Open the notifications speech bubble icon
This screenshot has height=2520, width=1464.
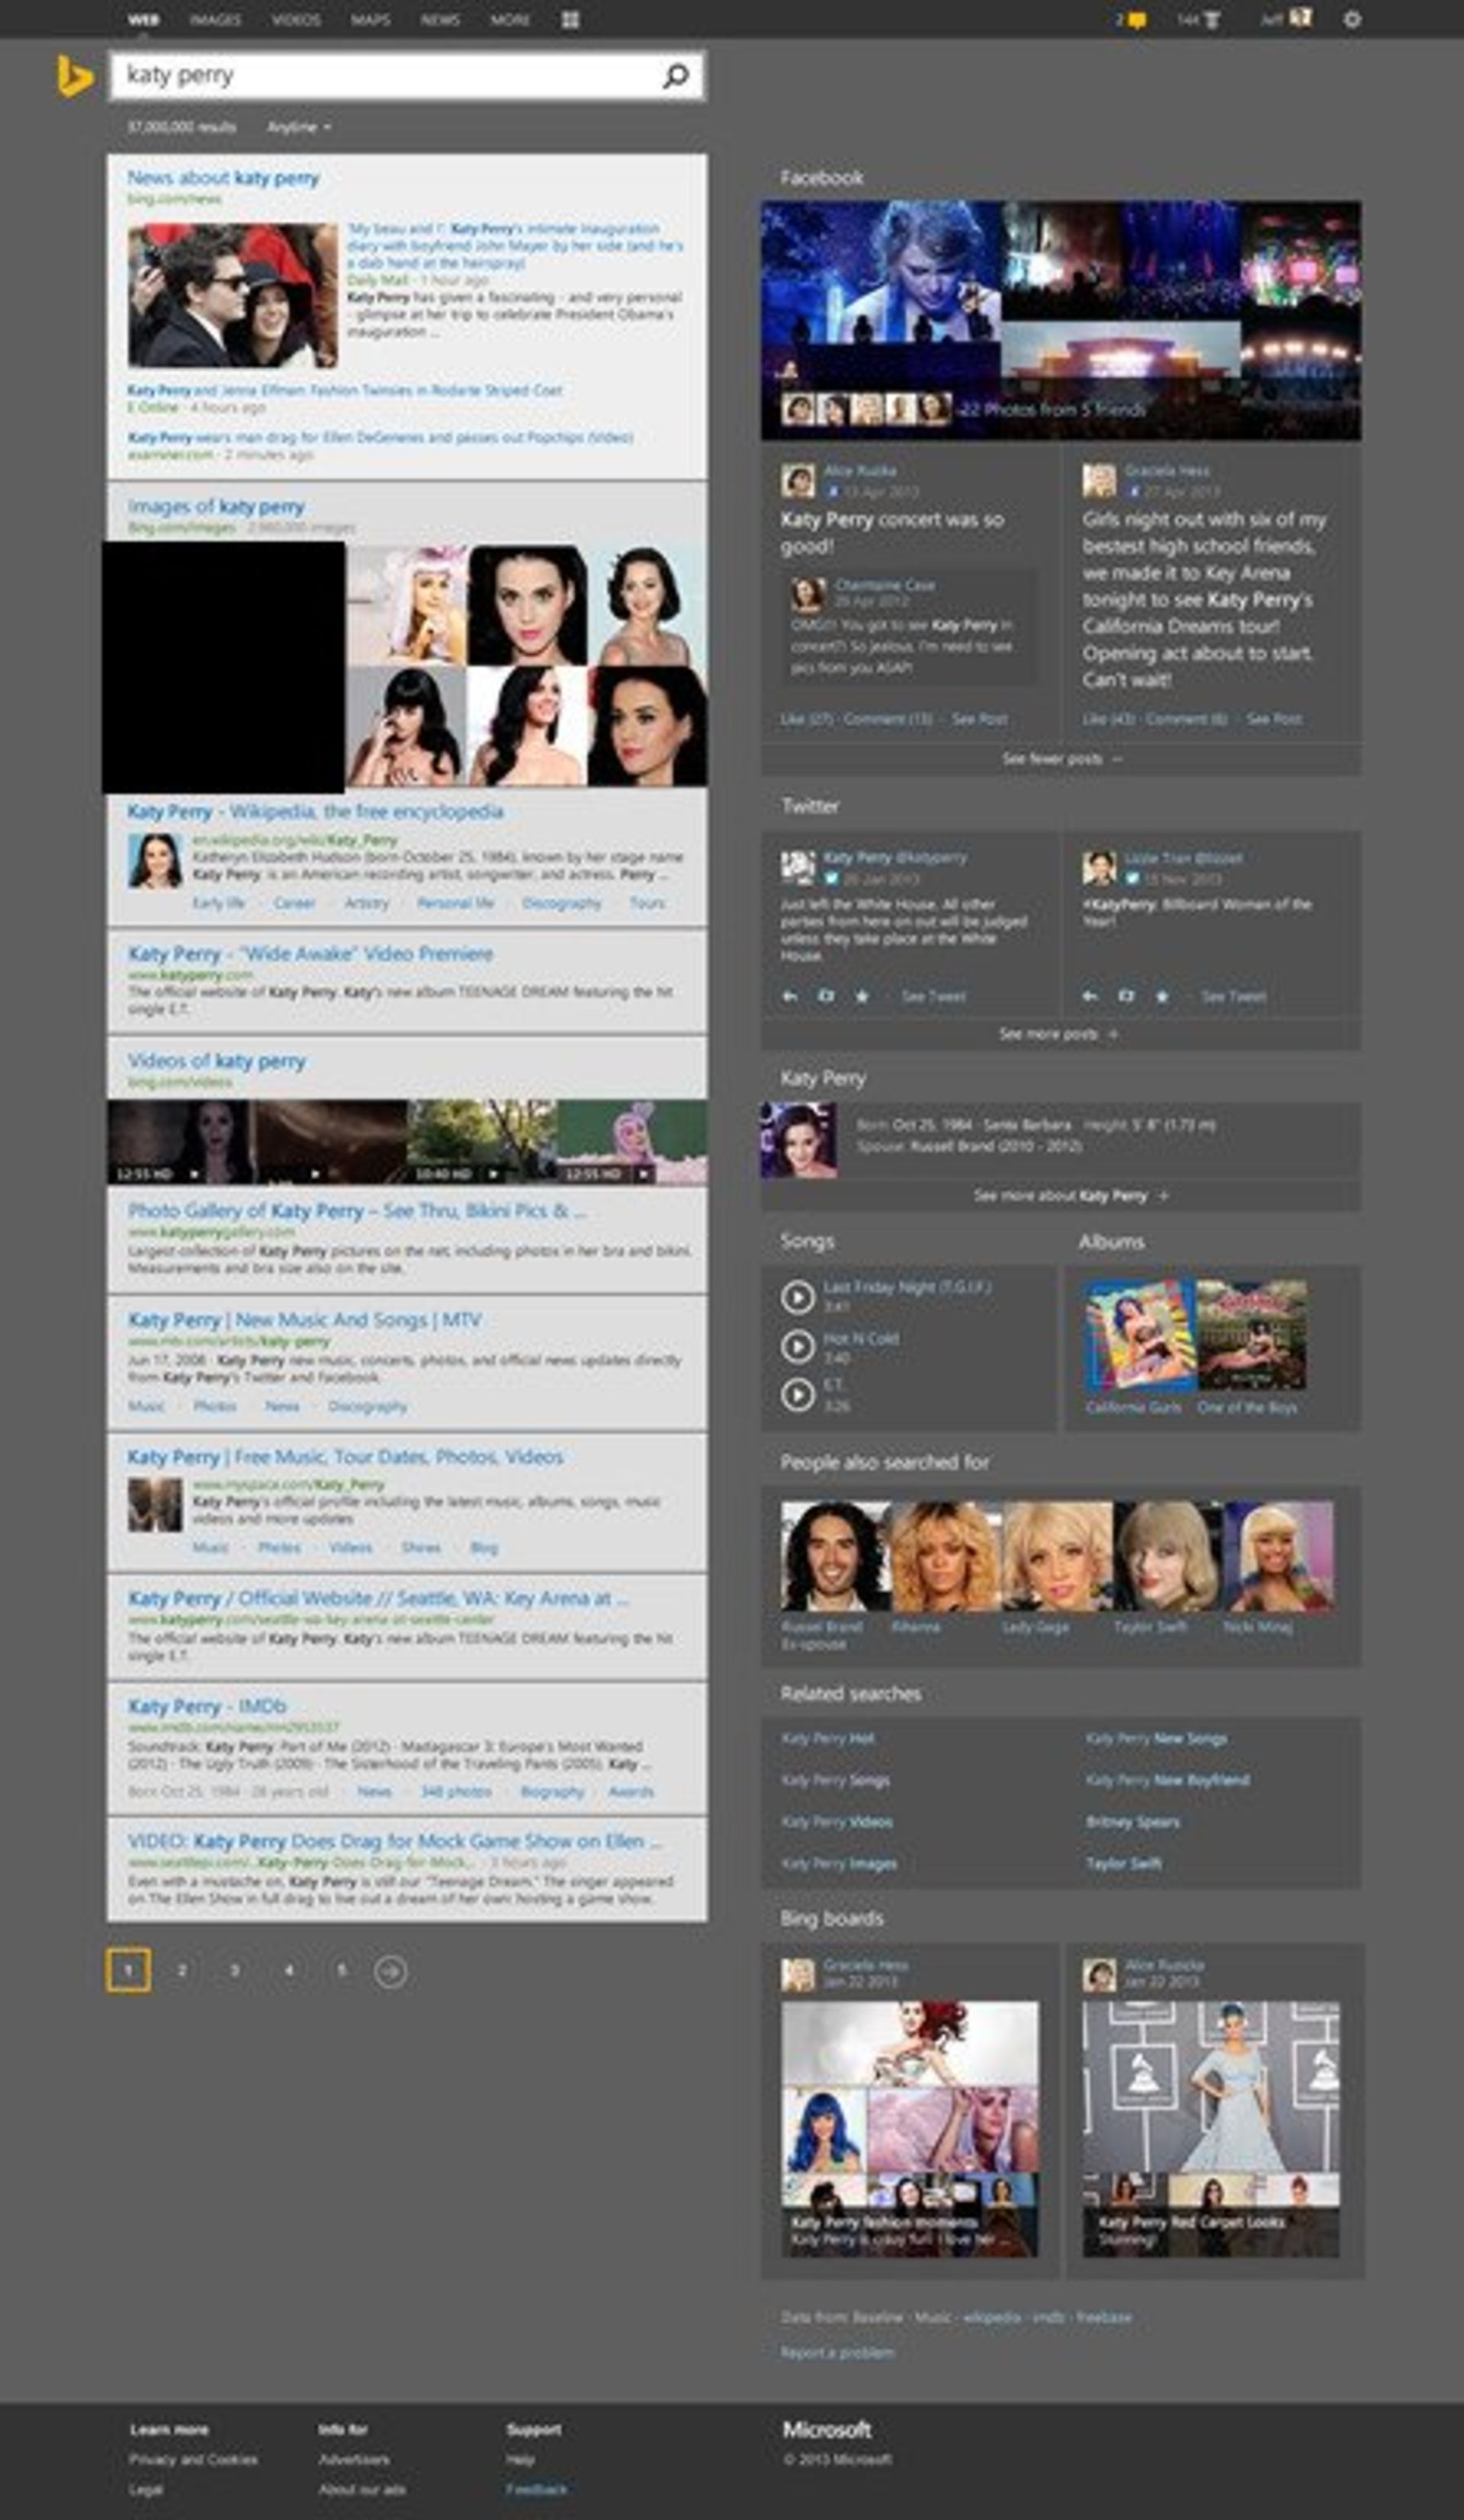pyautogui.click(x=1137, y=19)
